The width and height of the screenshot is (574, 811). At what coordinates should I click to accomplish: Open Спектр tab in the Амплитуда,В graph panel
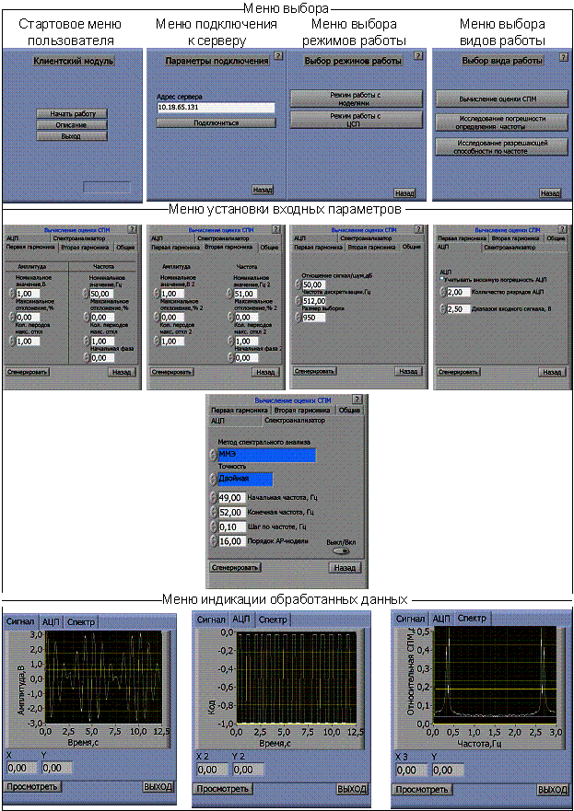tap(82, 621)
